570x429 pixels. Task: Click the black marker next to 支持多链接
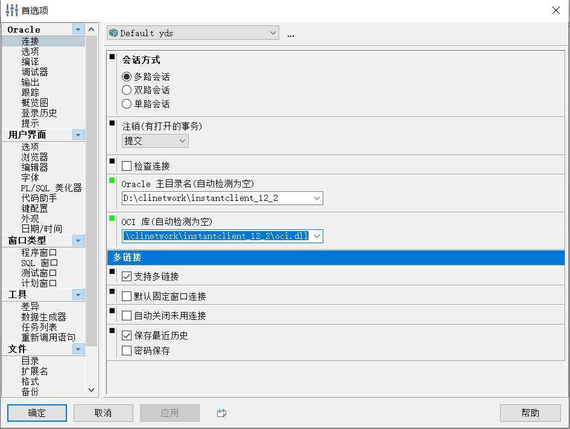(112, 271)
